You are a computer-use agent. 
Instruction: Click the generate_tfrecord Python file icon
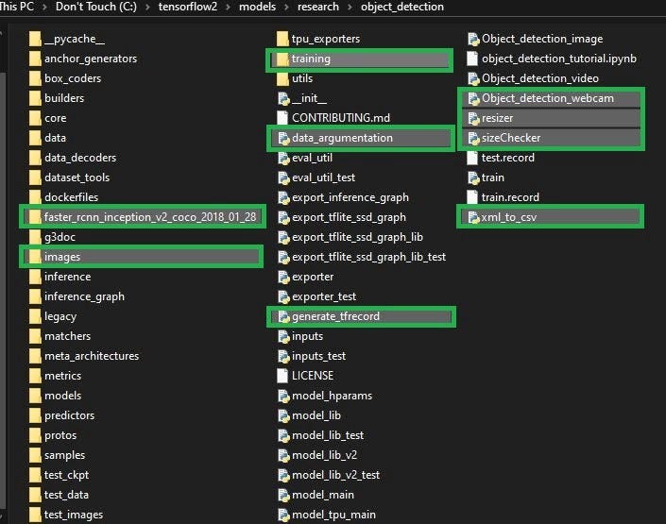pyautogui.click(x=283, y=316)
